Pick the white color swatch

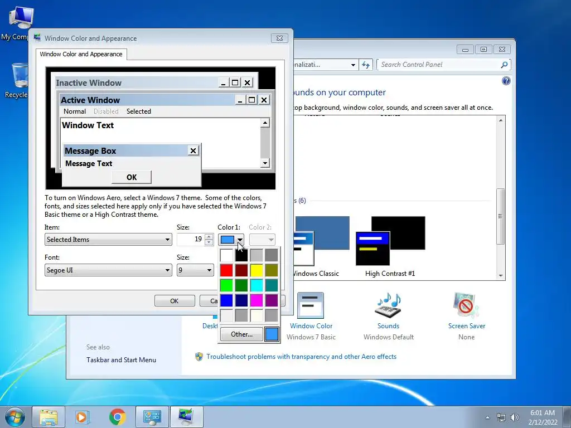[226, 255]
